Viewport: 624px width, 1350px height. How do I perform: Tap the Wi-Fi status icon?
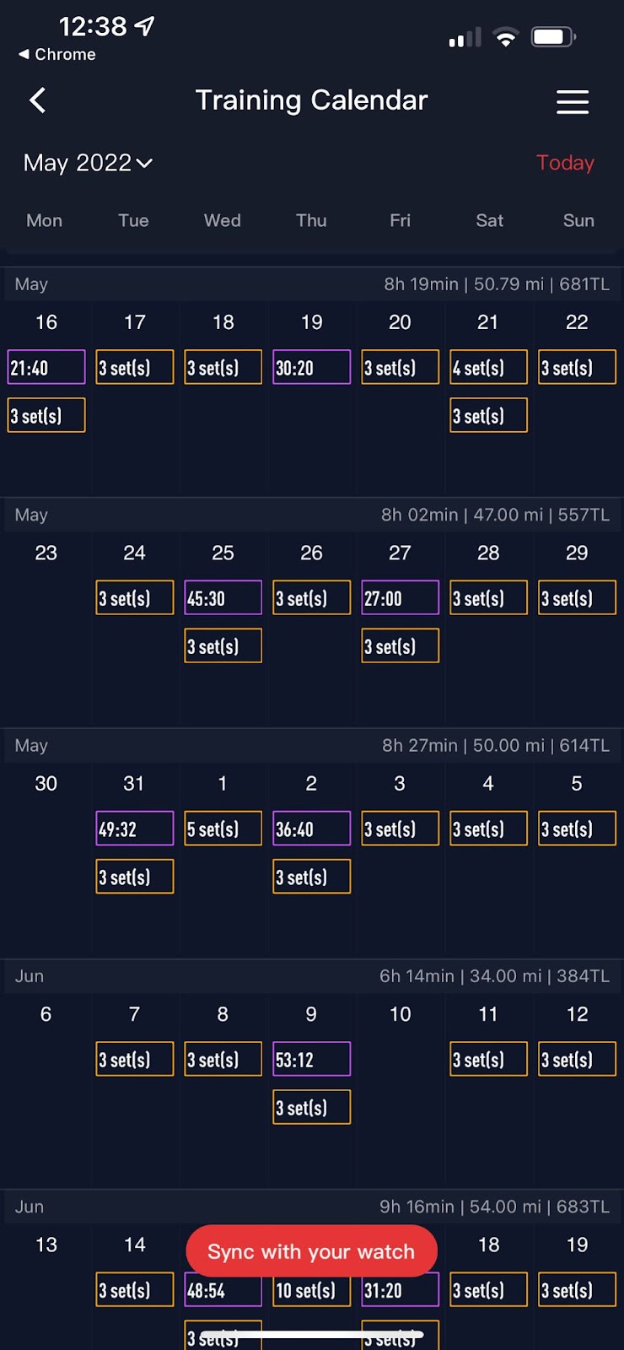(x=506, y=37)
